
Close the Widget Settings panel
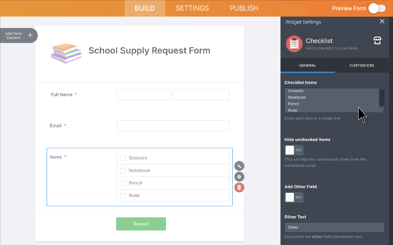coord(382,21)
